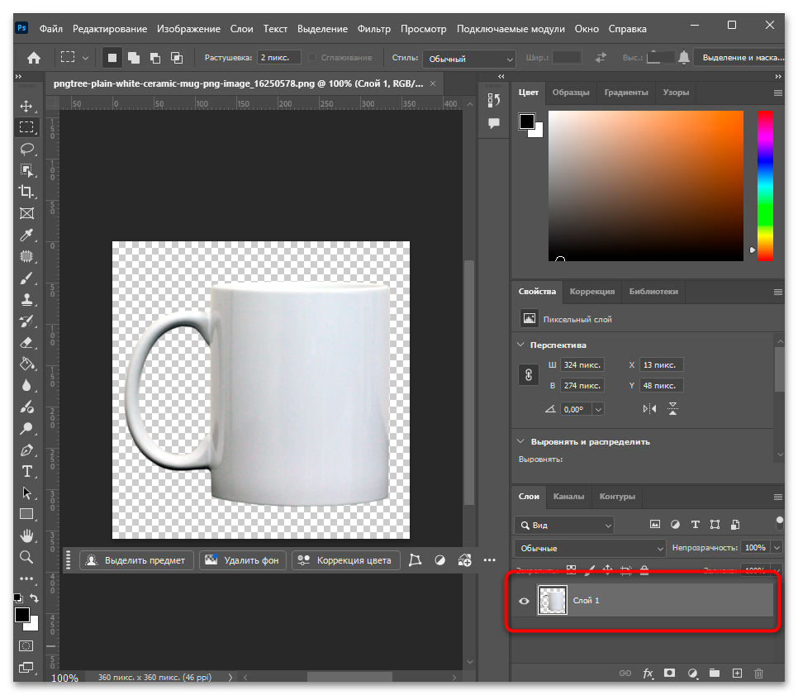Collapse the Выровнять и распределить section
This screenshot has width=798, height=695.
coord(520,441)
